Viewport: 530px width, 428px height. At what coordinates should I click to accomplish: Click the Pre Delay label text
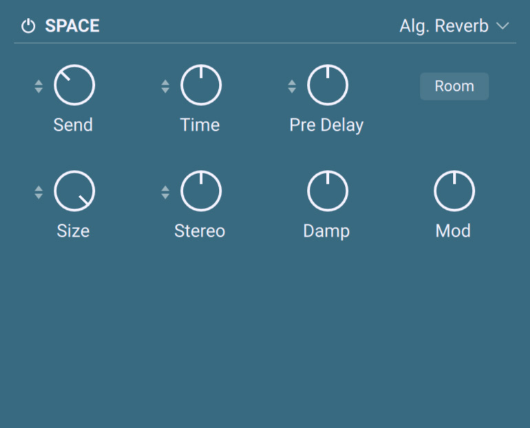pyautogui.click(x=326, y=125)
